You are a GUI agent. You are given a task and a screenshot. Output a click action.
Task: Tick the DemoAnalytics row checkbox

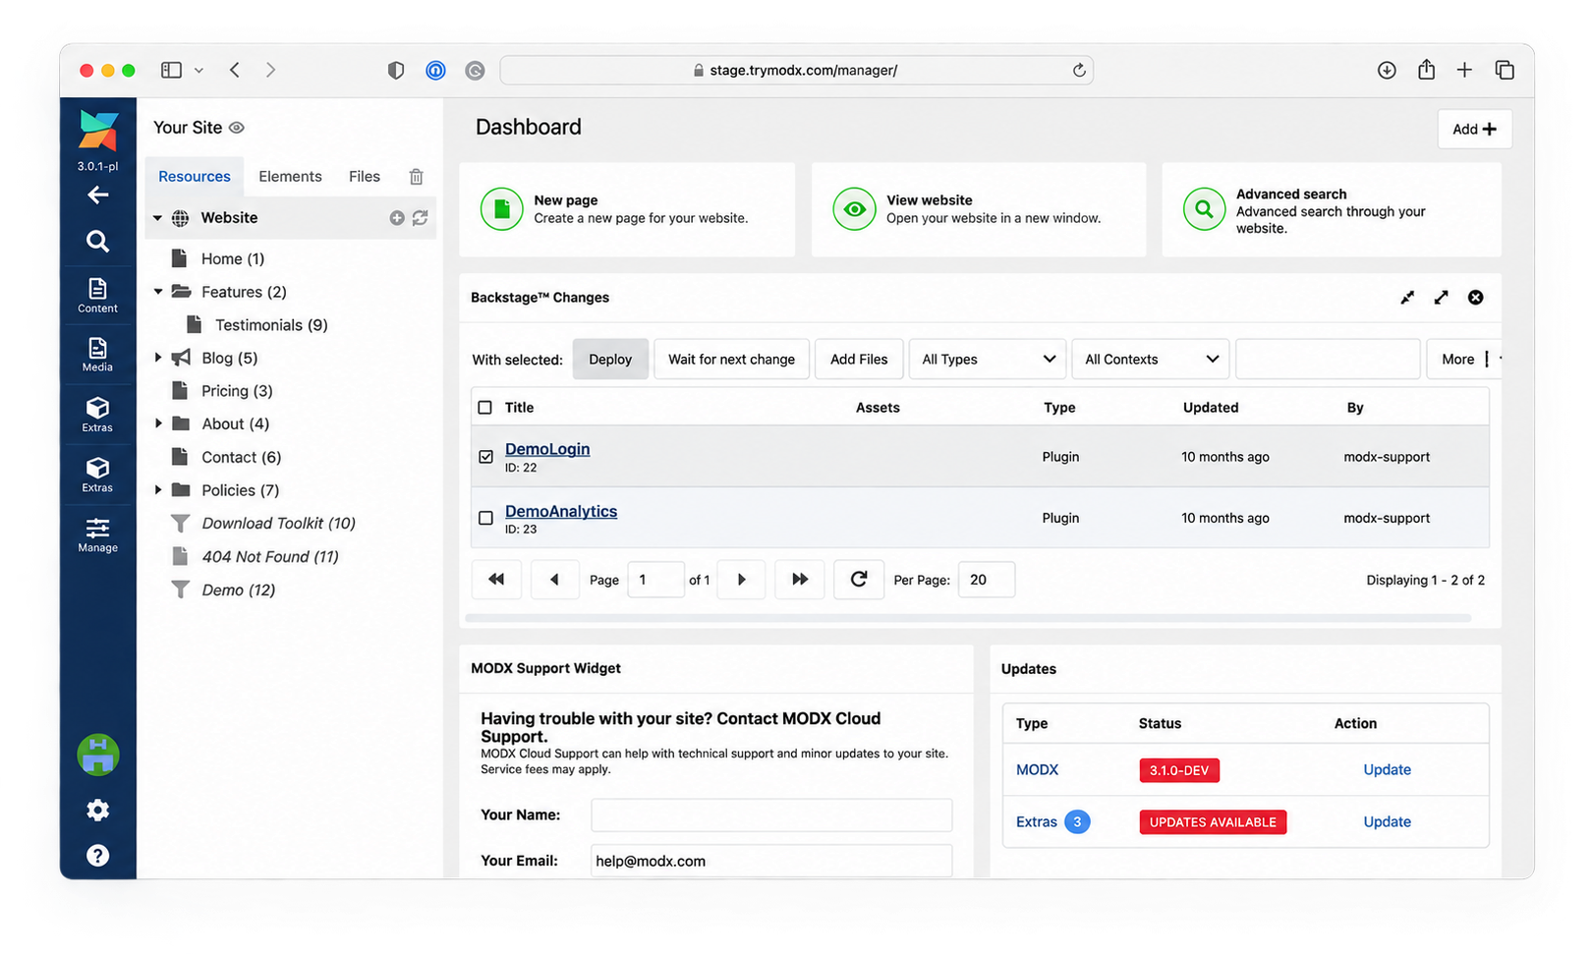click(485, 518)
